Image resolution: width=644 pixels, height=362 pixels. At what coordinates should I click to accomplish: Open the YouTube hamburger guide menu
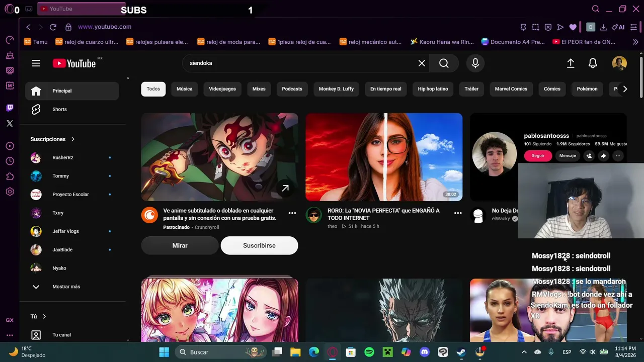click(36, 63)
